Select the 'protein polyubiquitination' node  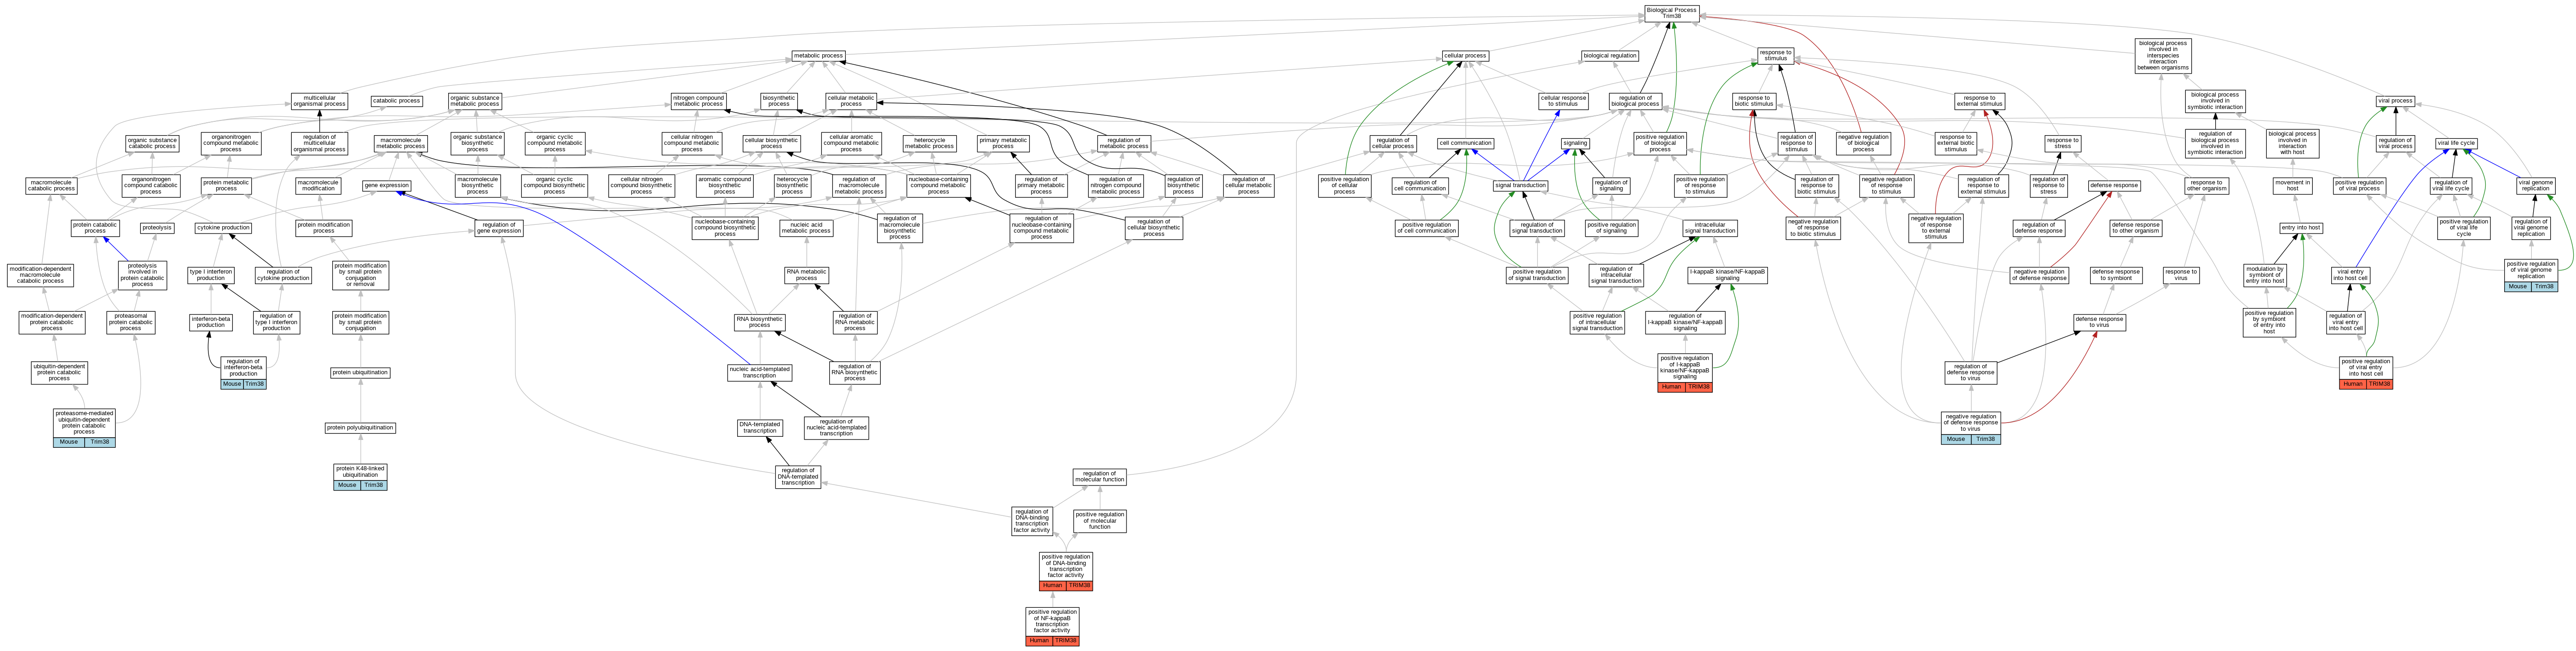(360, 428)
